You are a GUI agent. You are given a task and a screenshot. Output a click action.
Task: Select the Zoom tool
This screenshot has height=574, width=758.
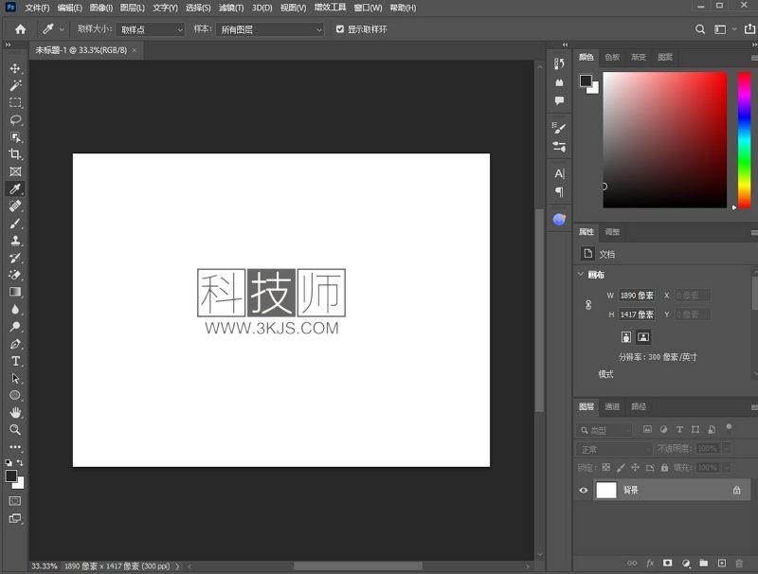[x=15, y=429]
